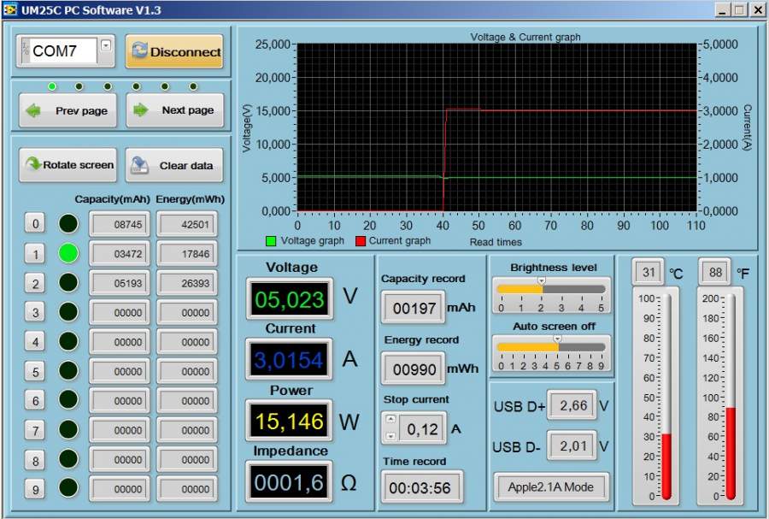The width and height of the screenshot is (769, 519).
Task: Select data group 4 button
Action: (35, 342)
